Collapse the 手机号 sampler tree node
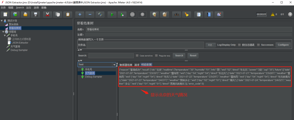The image size is (294, 120). [5, 35]
